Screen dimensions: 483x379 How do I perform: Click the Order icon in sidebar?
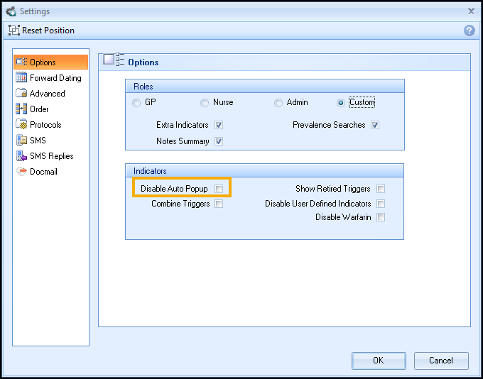(21, 109)
